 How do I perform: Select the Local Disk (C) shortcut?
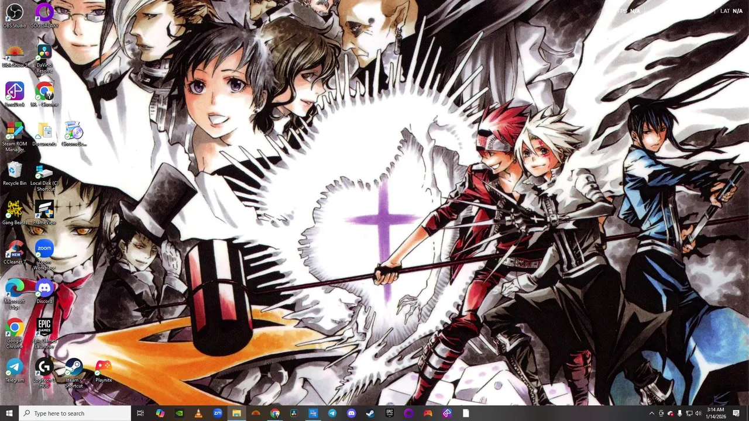(x=44, y=177)
